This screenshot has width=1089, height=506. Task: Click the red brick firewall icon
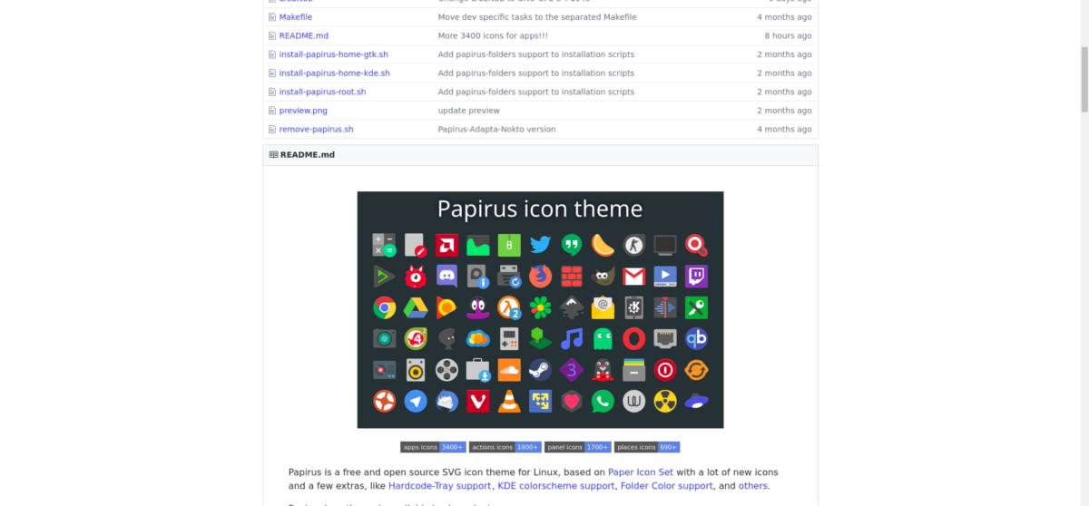coord(572,276)
